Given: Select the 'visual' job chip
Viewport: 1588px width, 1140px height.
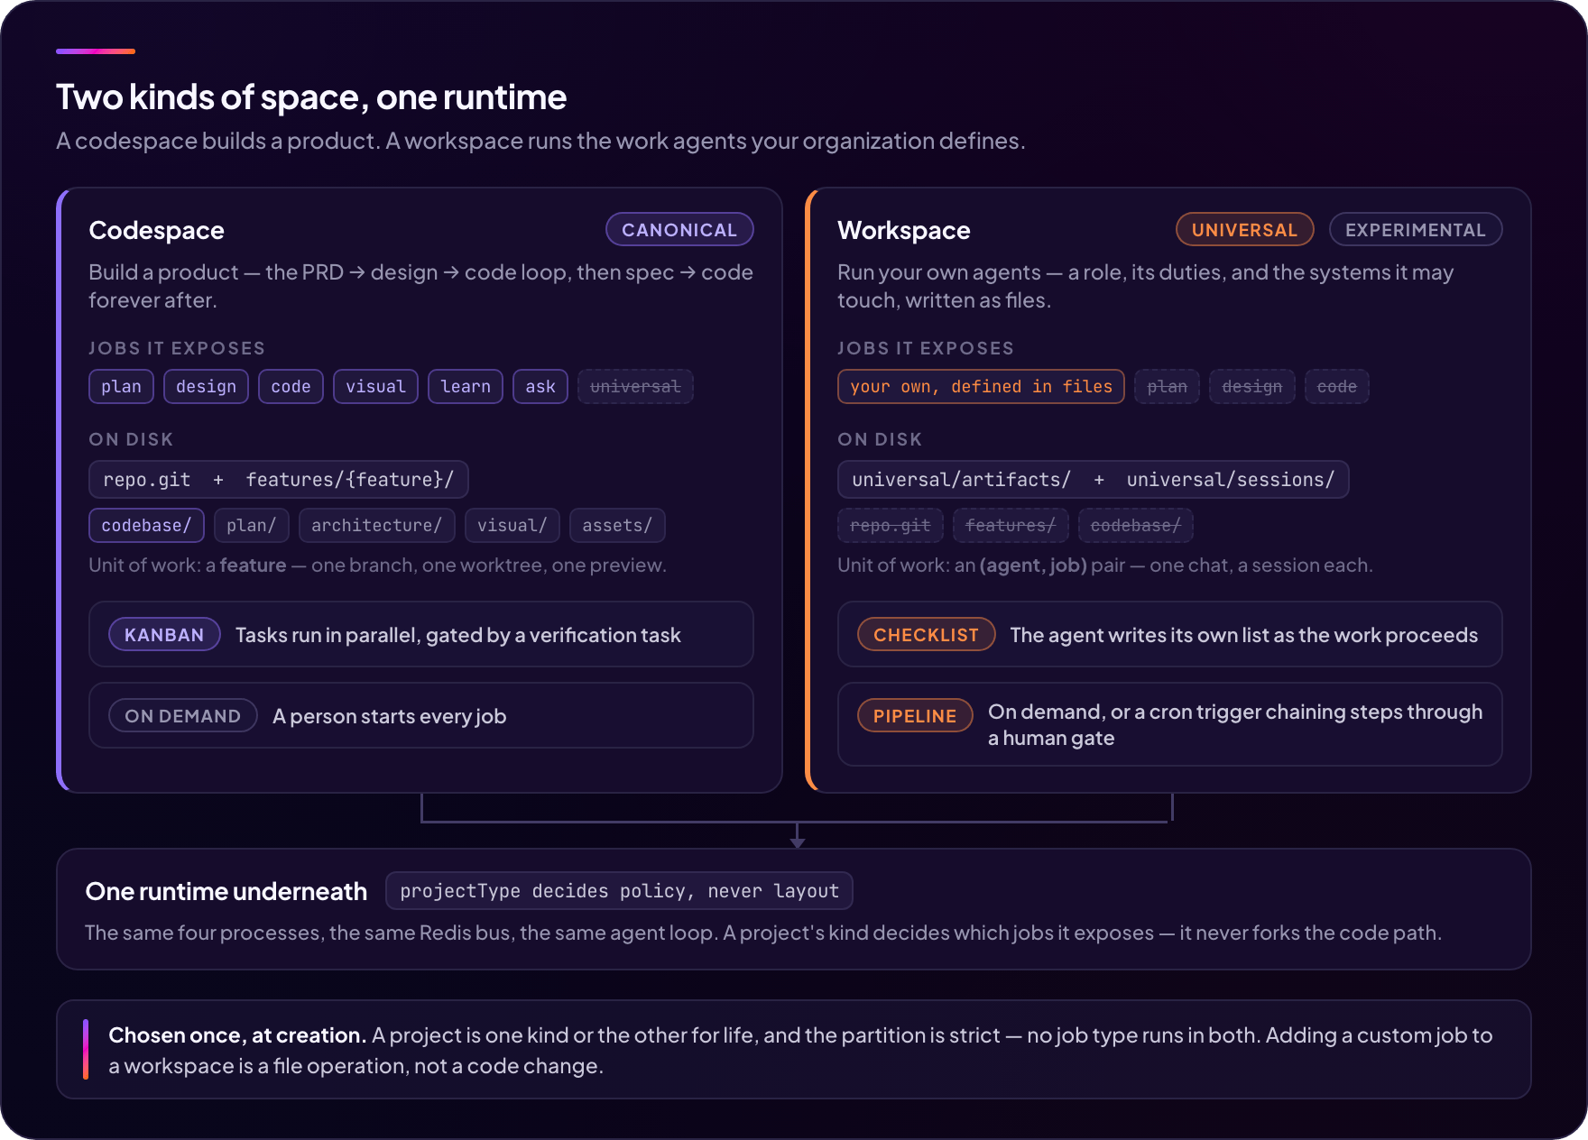Looking at the screenshot, I should (x=375, y=386).
